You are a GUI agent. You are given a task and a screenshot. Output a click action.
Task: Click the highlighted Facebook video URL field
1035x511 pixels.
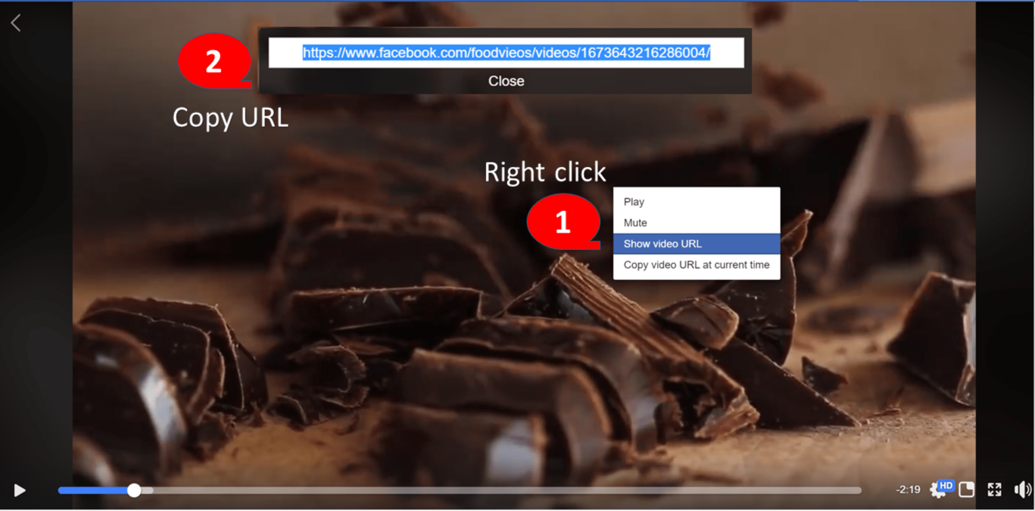[x=506, y=53]
